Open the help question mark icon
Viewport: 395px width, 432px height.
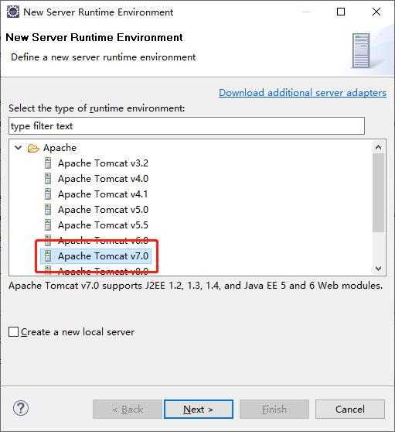click(21, 408)
